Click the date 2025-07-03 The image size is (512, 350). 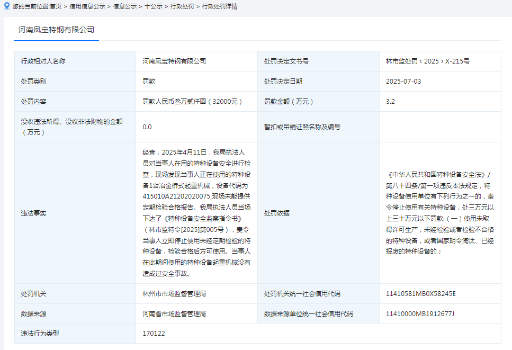tap(403, 82)
